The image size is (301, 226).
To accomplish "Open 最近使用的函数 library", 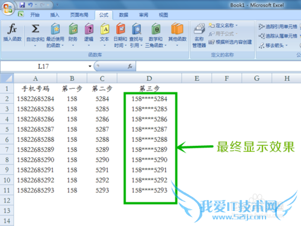I will click(x=55, y=35).
